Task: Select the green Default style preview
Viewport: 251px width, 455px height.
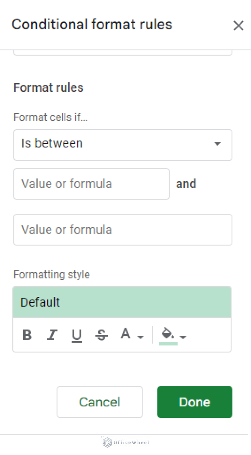Action: point(122,302)
